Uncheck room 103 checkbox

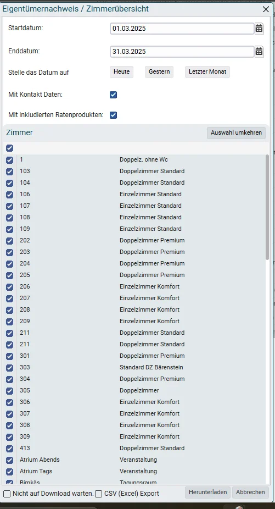10,171
